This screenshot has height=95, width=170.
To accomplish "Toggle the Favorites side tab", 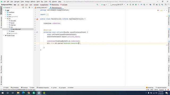I will click(1, 69).
